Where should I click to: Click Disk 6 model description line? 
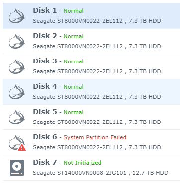(x=97, y=147)
